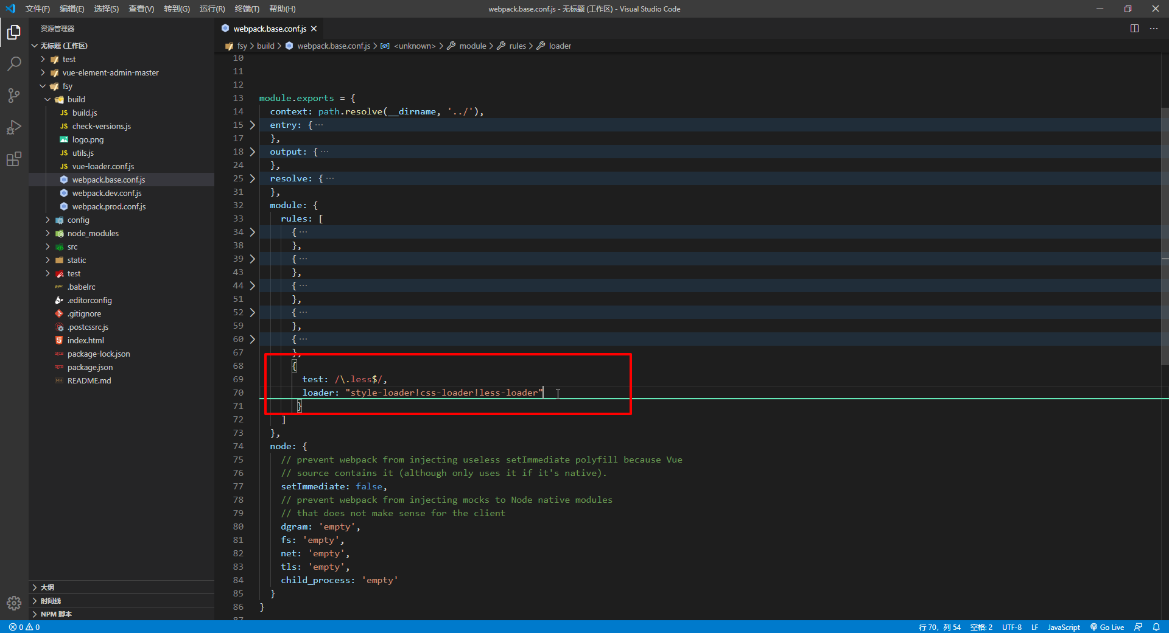Unfold the rule block at line 34
The image size is (1169, 633).
[253, 232]
